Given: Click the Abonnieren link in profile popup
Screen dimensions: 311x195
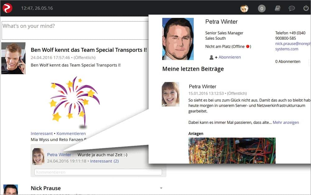Looking at the screenshot, I should (x=230, y=57).
